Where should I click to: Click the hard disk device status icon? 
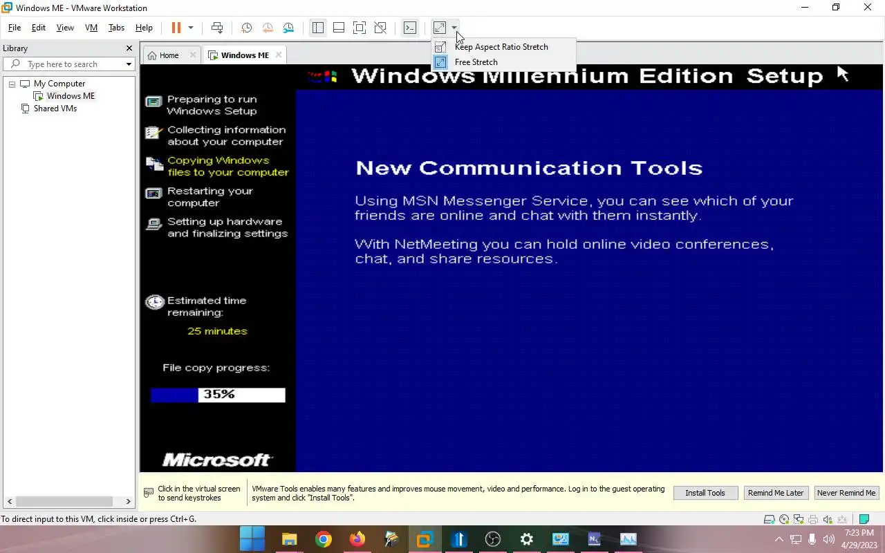(x=769, y=520)
